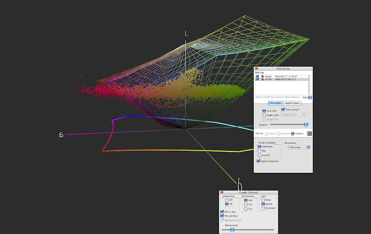Close the Graph Control panel
This screenshot has width=371, height=234.
pyautogui.click(x=222, y=192)
